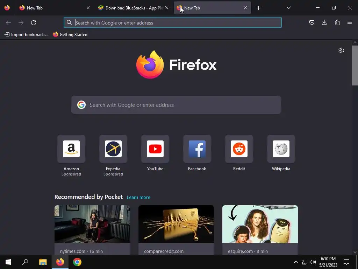Open the Firefox application menu
This screenshot has width=358, height=269.
click(x=350, y=22)
